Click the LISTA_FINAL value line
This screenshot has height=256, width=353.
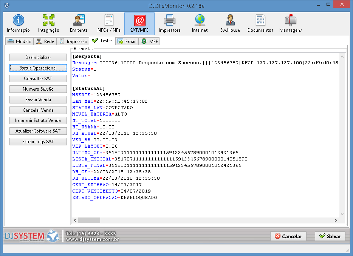(157, 165)
